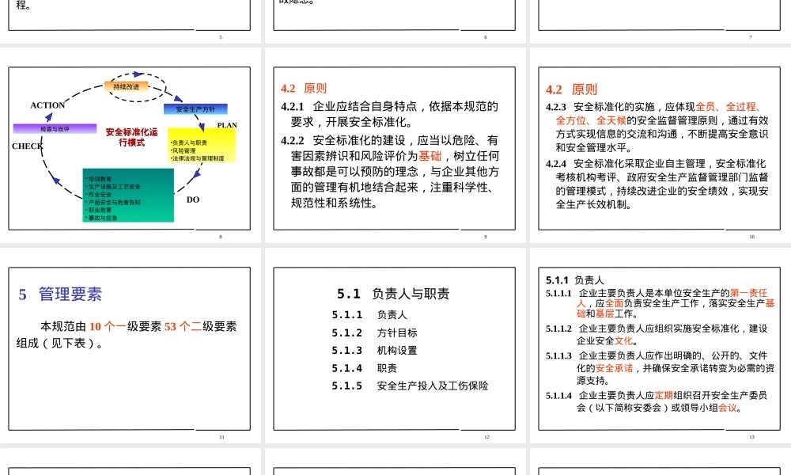Screen dimensions: 791x475
Task: Click the orange word 基础 on slide 9
Action: [x=430, y=156]
